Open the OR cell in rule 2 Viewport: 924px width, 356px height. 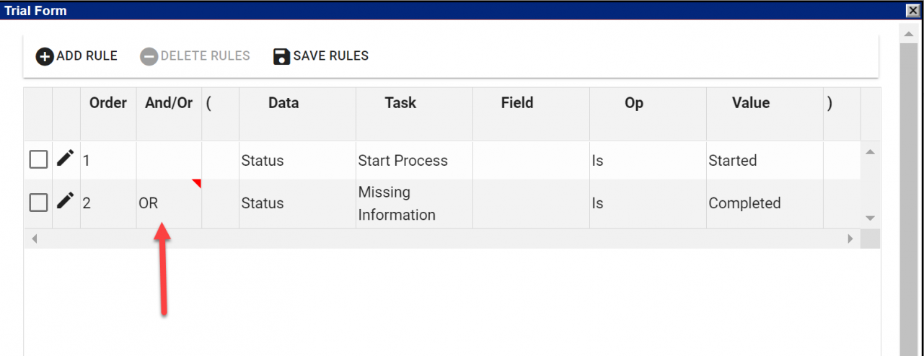[168, 204]
